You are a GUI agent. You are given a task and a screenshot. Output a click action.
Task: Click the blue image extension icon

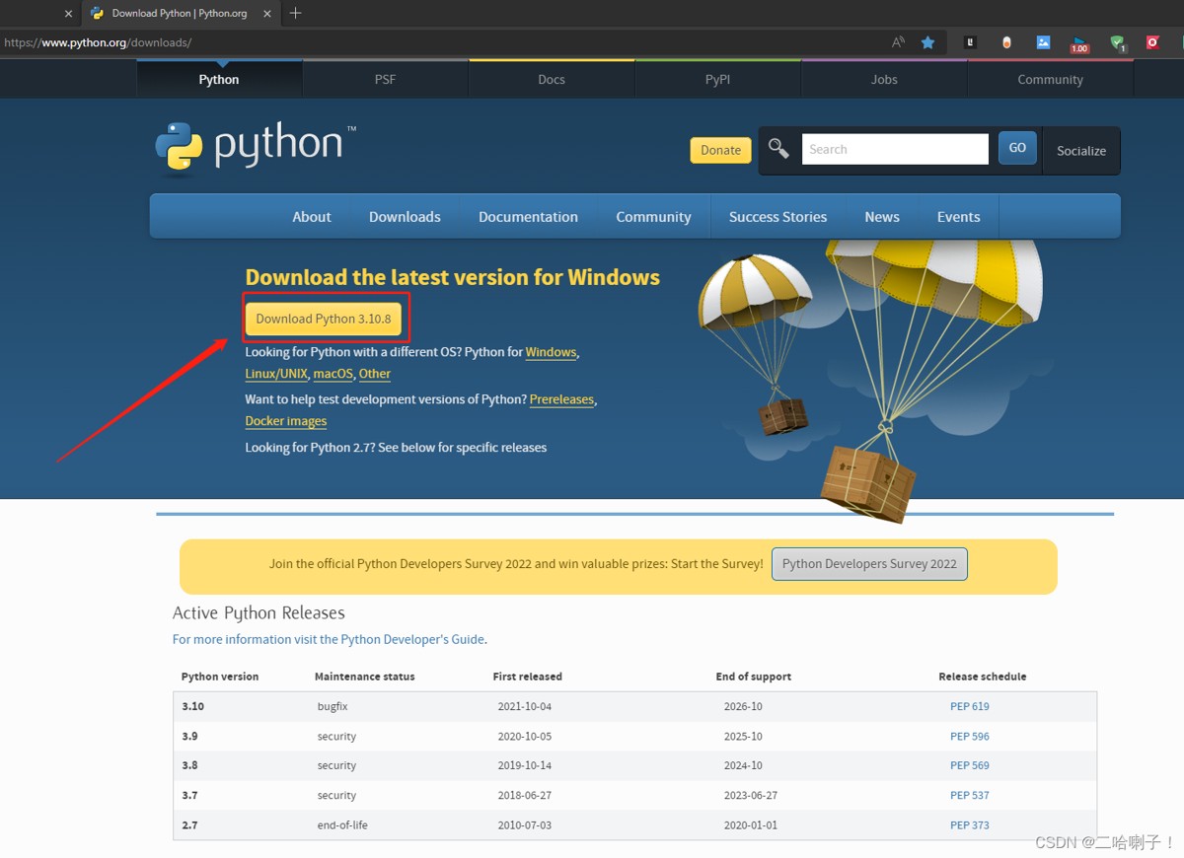(x=1043, y=42)
